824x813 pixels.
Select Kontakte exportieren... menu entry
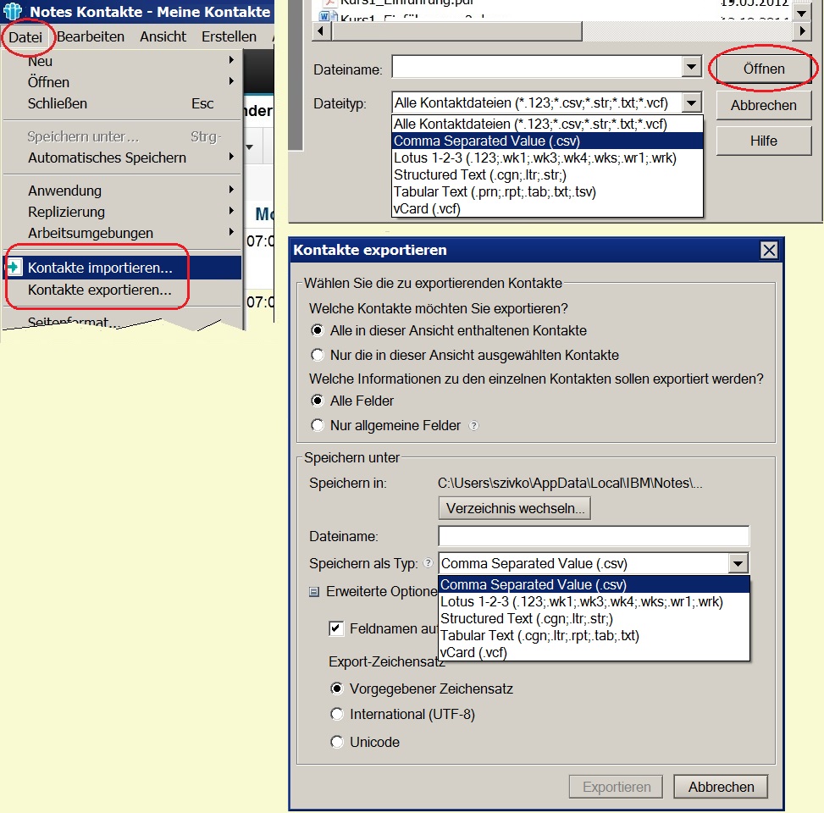100,290
